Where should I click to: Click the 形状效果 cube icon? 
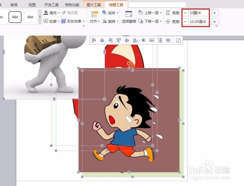click(x=63, y=21)
